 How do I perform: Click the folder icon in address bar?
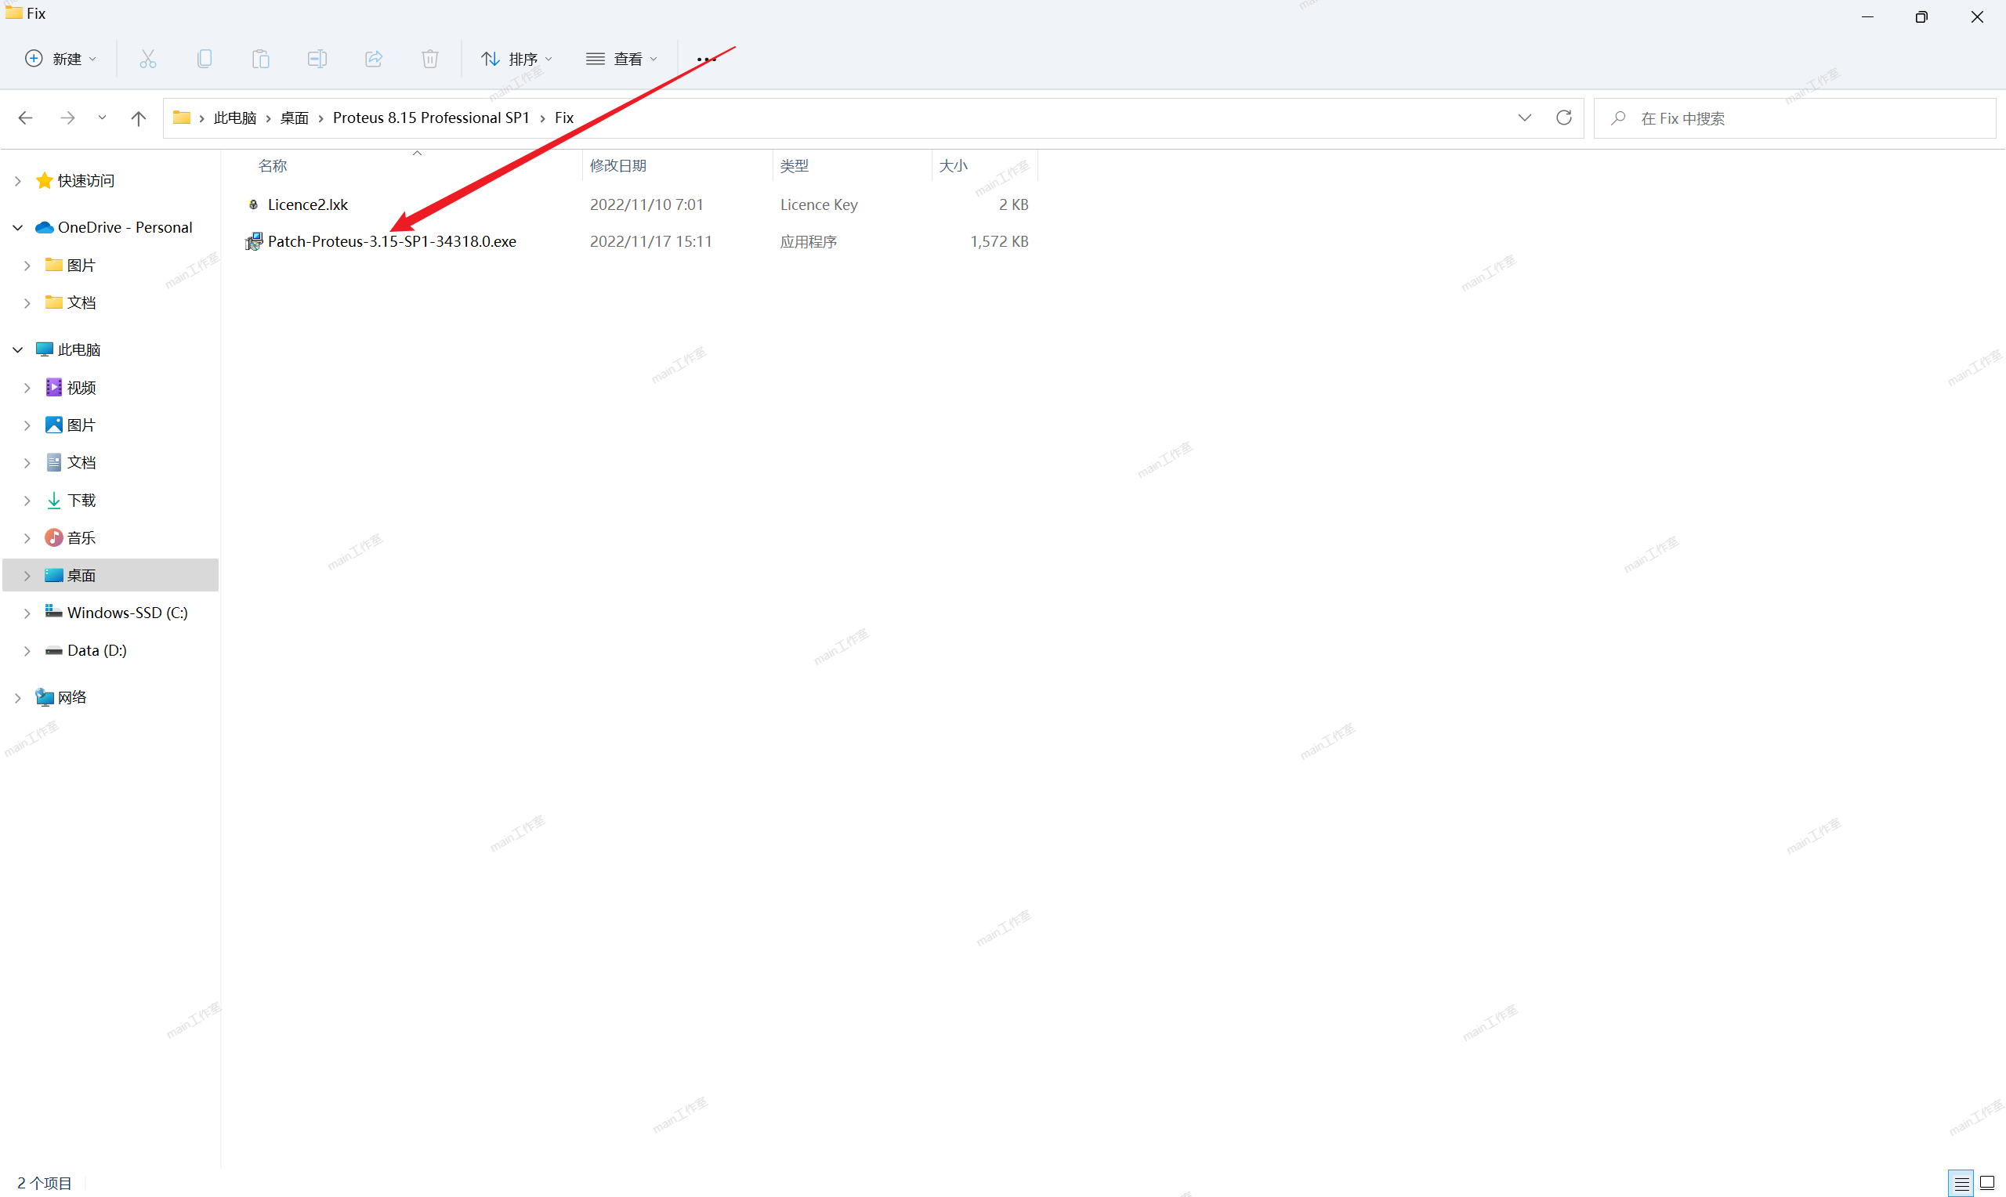(182, 118)
